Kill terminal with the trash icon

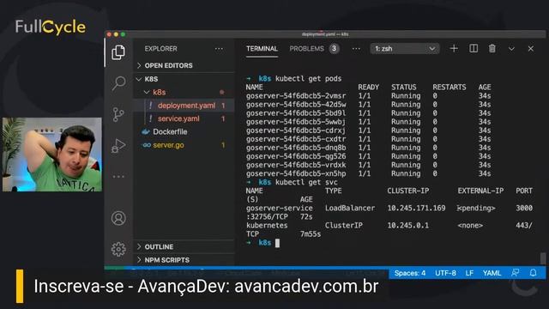[x=492, y=48]
